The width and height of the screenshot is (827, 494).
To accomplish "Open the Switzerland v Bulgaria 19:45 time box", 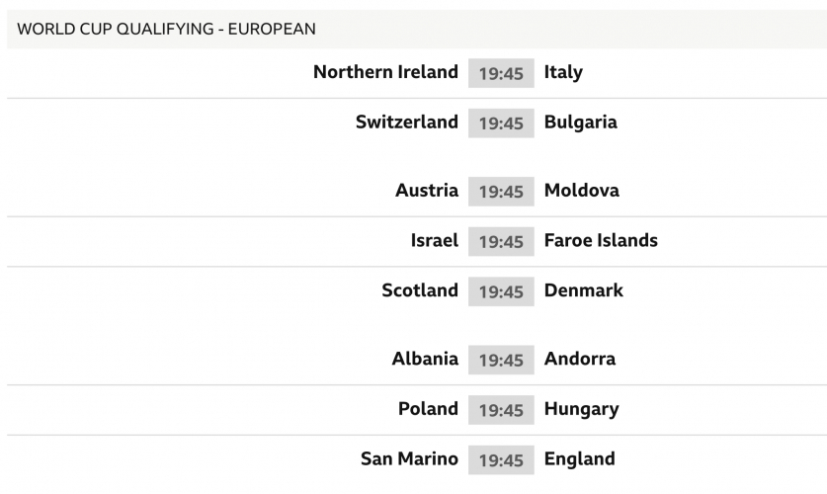I will [501, 123].
